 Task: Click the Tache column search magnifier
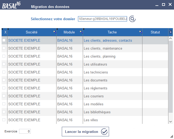coord(141,32)
